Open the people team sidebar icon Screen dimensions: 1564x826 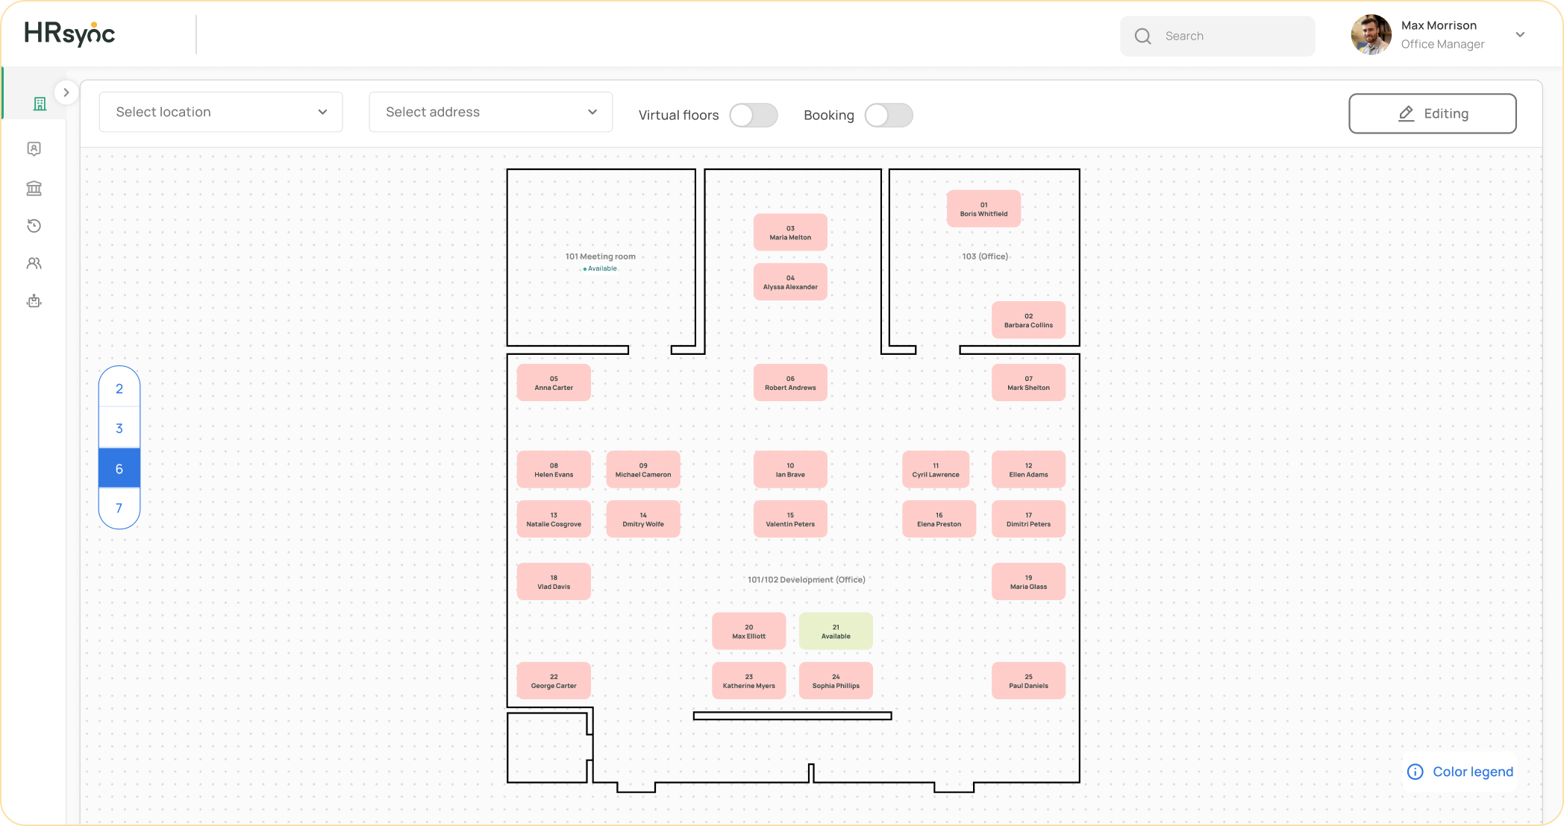pos(34,263)
